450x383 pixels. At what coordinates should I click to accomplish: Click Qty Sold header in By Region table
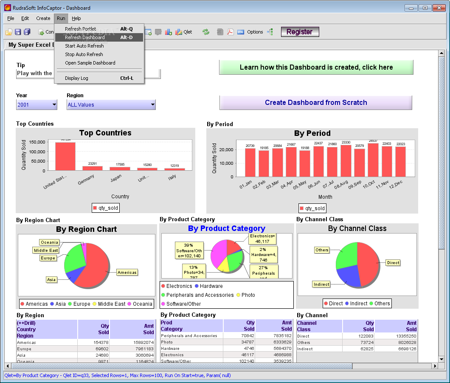coord(93,329)
